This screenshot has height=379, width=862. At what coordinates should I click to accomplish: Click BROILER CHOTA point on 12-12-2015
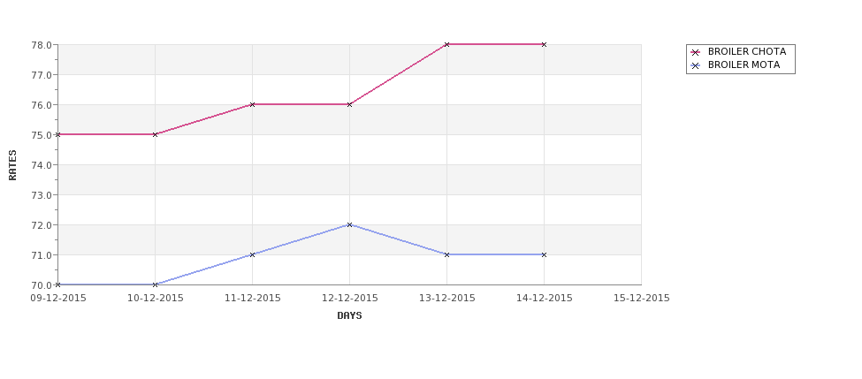pyautogui.click(x=349, y=104)
